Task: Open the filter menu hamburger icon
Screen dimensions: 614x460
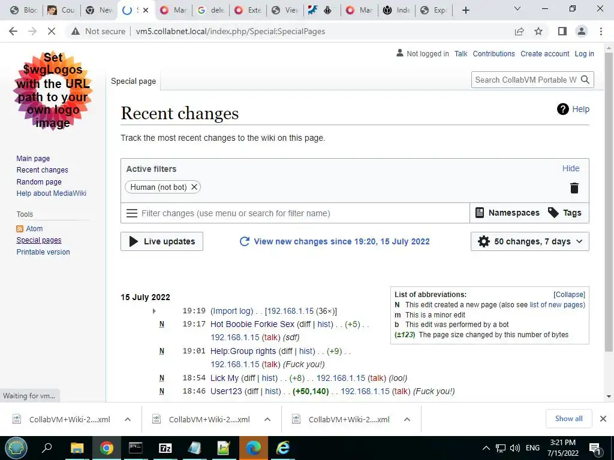Action: (x=131, y=213)
